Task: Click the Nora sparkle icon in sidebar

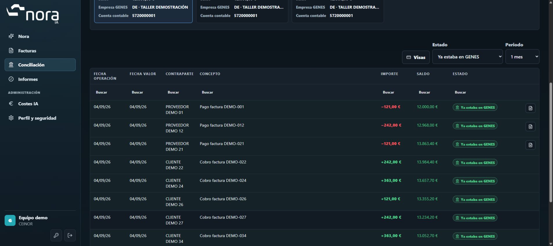Action: click(x=11, y=36)
